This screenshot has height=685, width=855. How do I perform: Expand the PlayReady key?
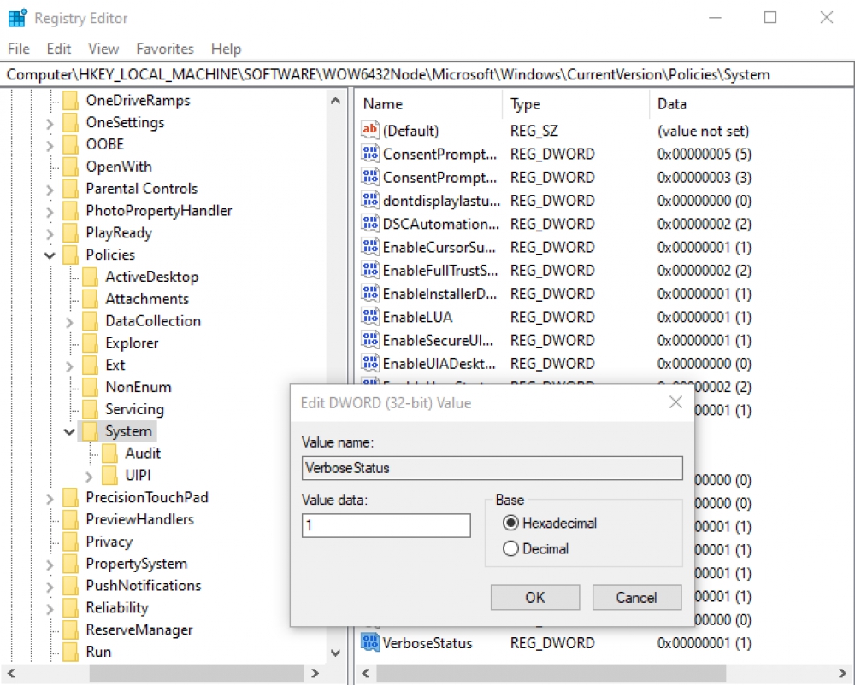[50, 233]
